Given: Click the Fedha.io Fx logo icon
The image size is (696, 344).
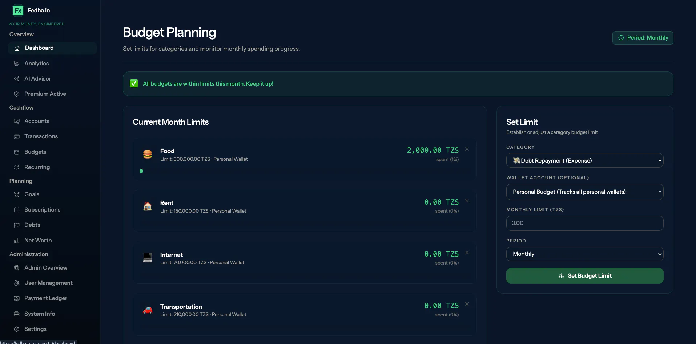Looking at the screenshot, I should pyautogui.click(x=18, y=11).
